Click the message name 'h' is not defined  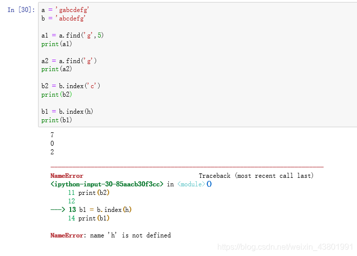point(130,235)
